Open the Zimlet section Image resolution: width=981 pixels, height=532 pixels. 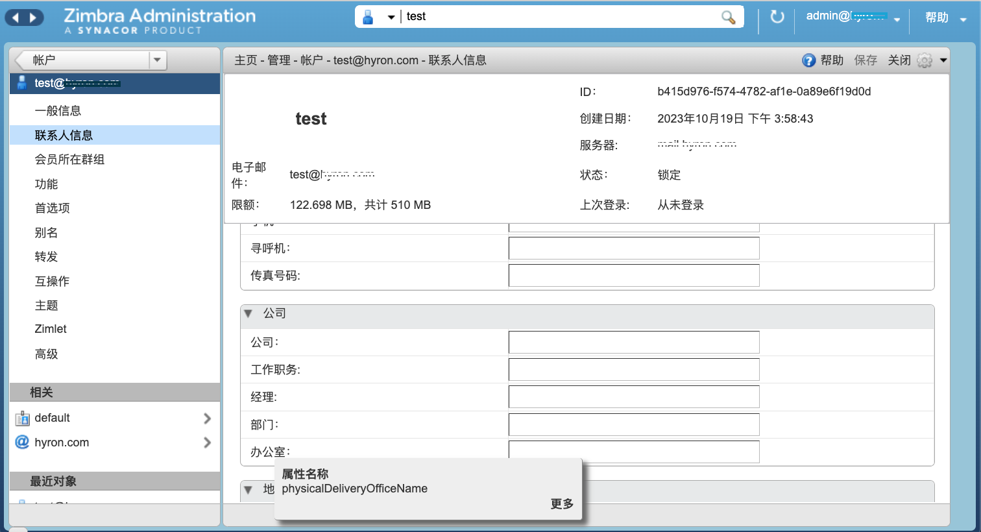(115, 329)
